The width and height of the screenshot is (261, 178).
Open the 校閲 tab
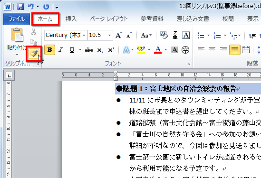[228, 19]
